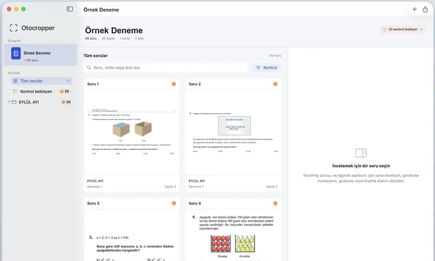Click the Tüm sorular section heading
The width and height of the screenshot is (435, 261).
(96, 56)
